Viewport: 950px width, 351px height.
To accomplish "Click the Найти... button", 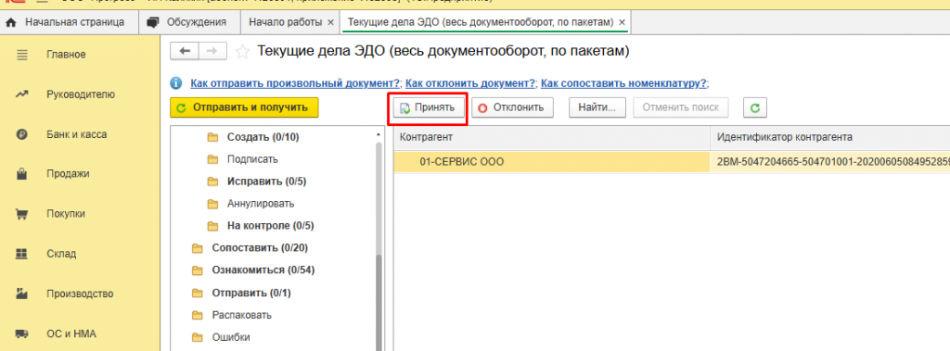I will point(597,107).
